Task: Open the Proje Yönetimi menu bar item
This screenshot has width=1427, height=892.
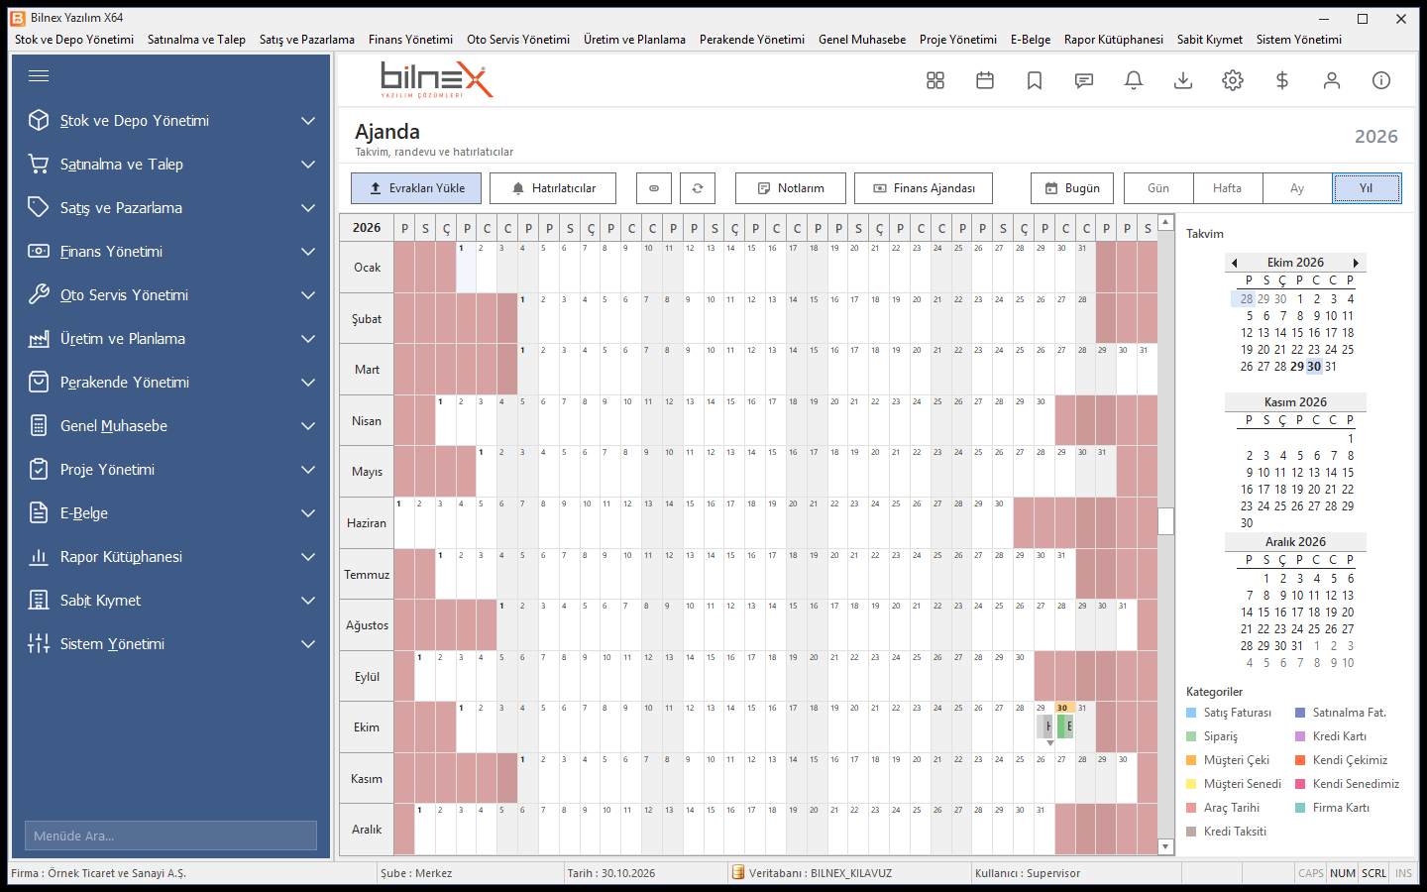Action: coord(958,40)
